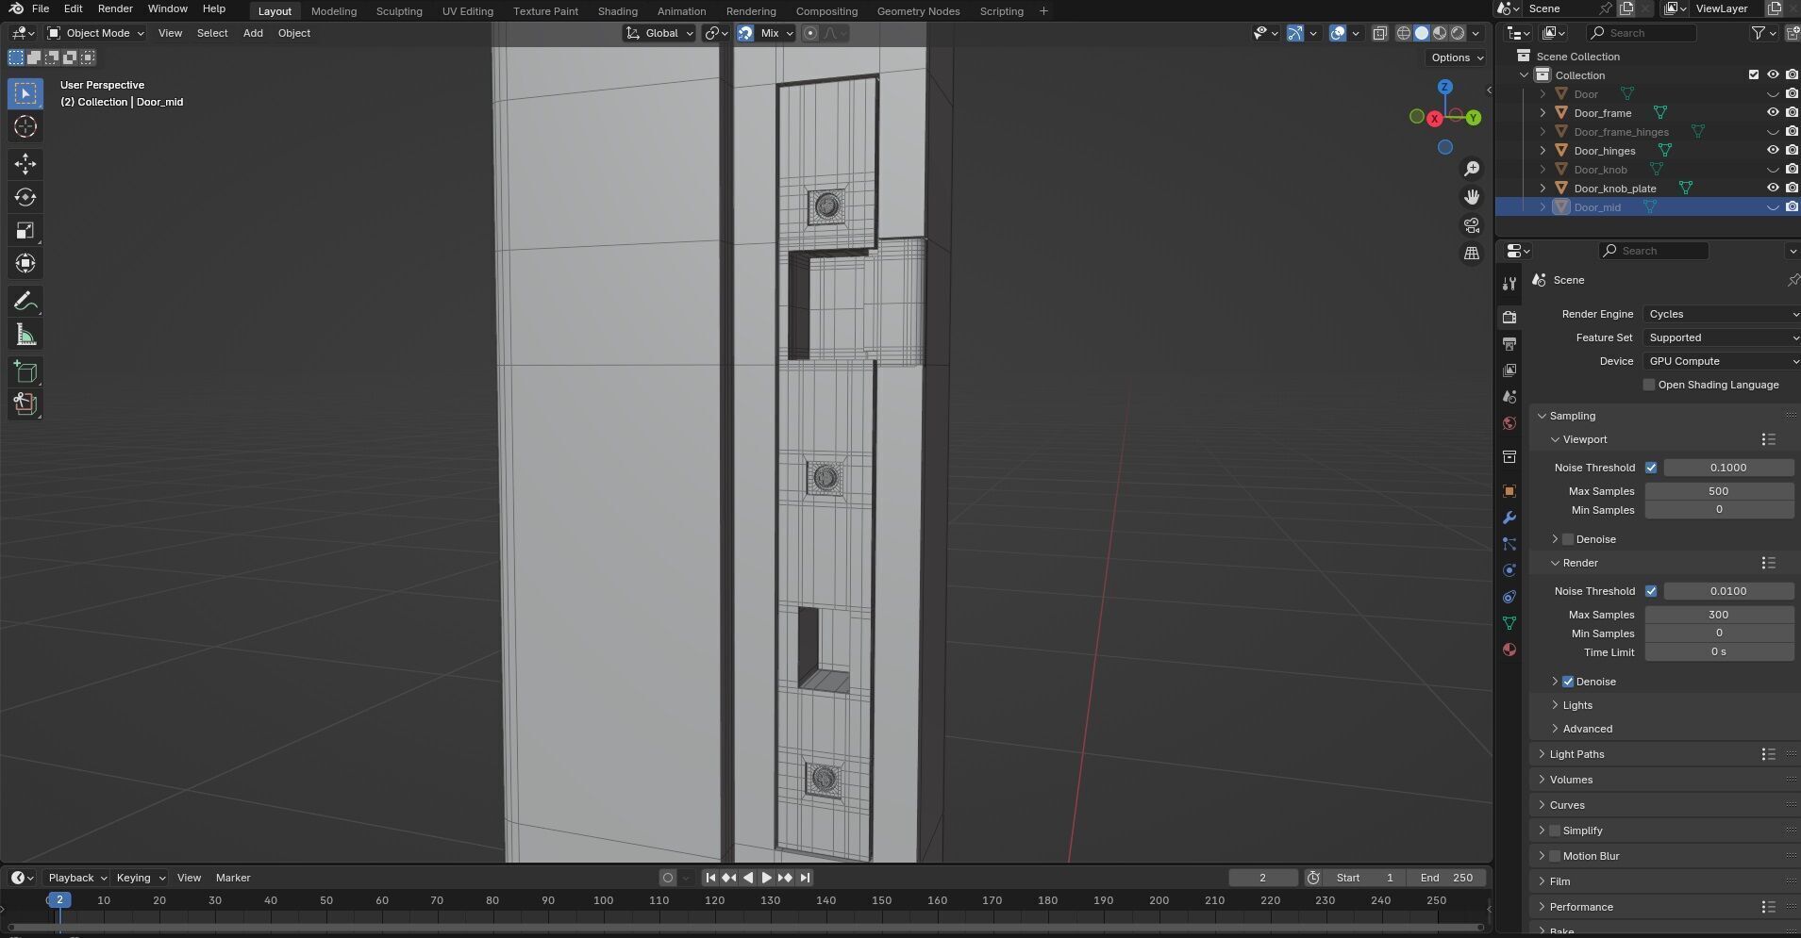Expand Performance panel
Screen dimensions: 1801x938
click(1580, 907)
